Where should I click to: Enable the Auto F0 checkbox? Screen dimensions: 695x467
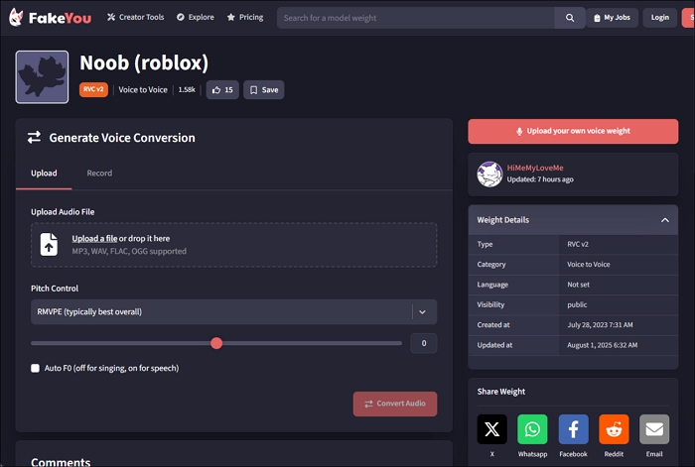(35, 368)
